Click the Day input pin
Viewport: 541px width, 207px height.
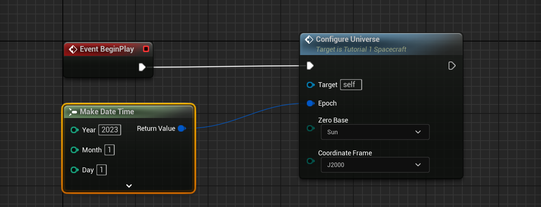click(75, 170)
